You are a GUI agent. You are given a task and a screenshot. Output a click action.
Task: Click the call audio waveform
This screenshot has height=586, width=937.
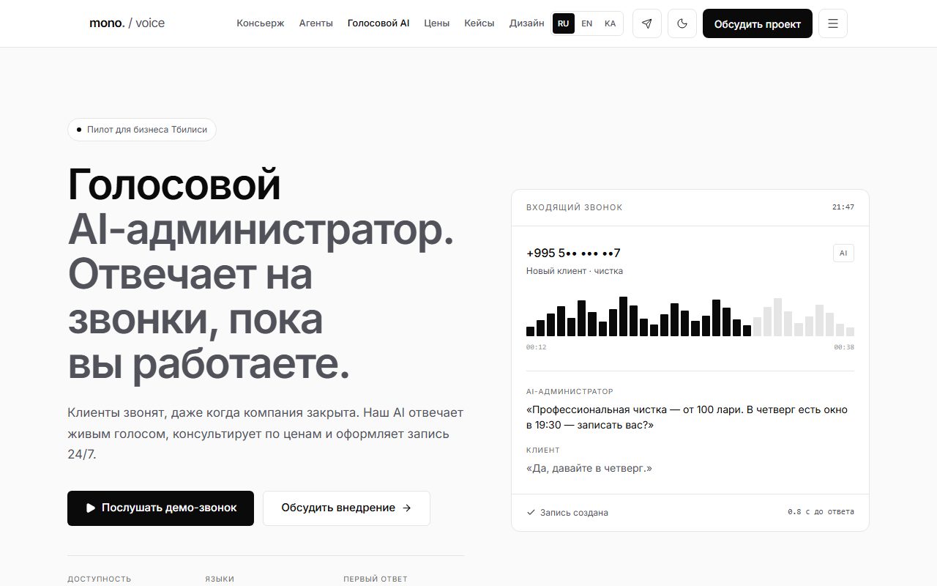690,316
